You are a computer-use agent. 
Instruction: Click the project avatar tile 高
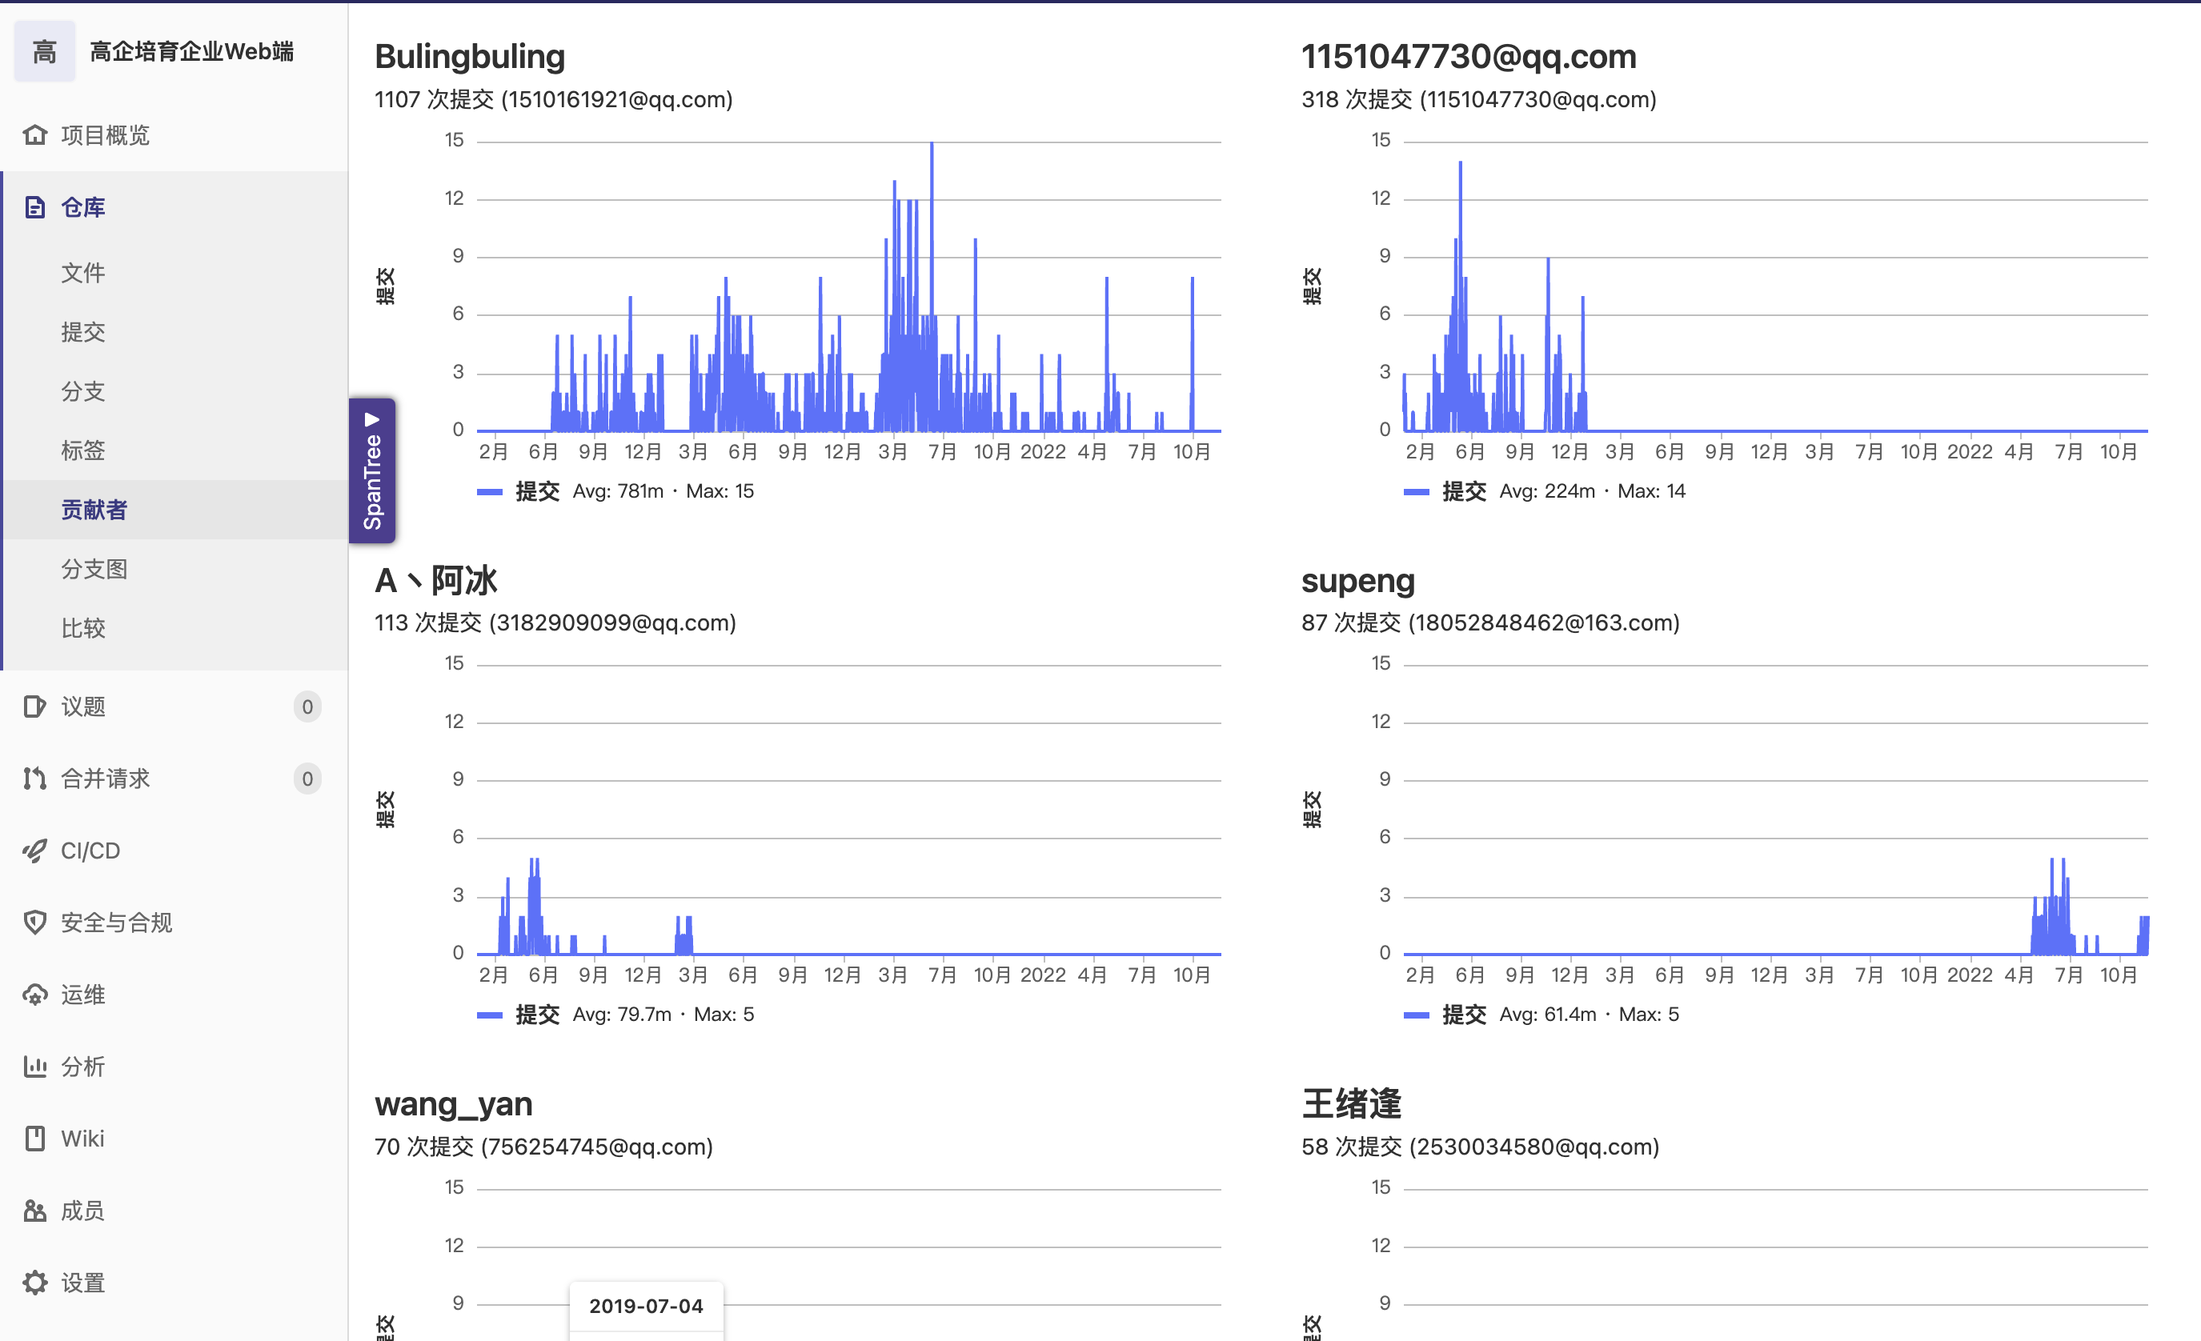pyautogui.click(x=45, y=52)
